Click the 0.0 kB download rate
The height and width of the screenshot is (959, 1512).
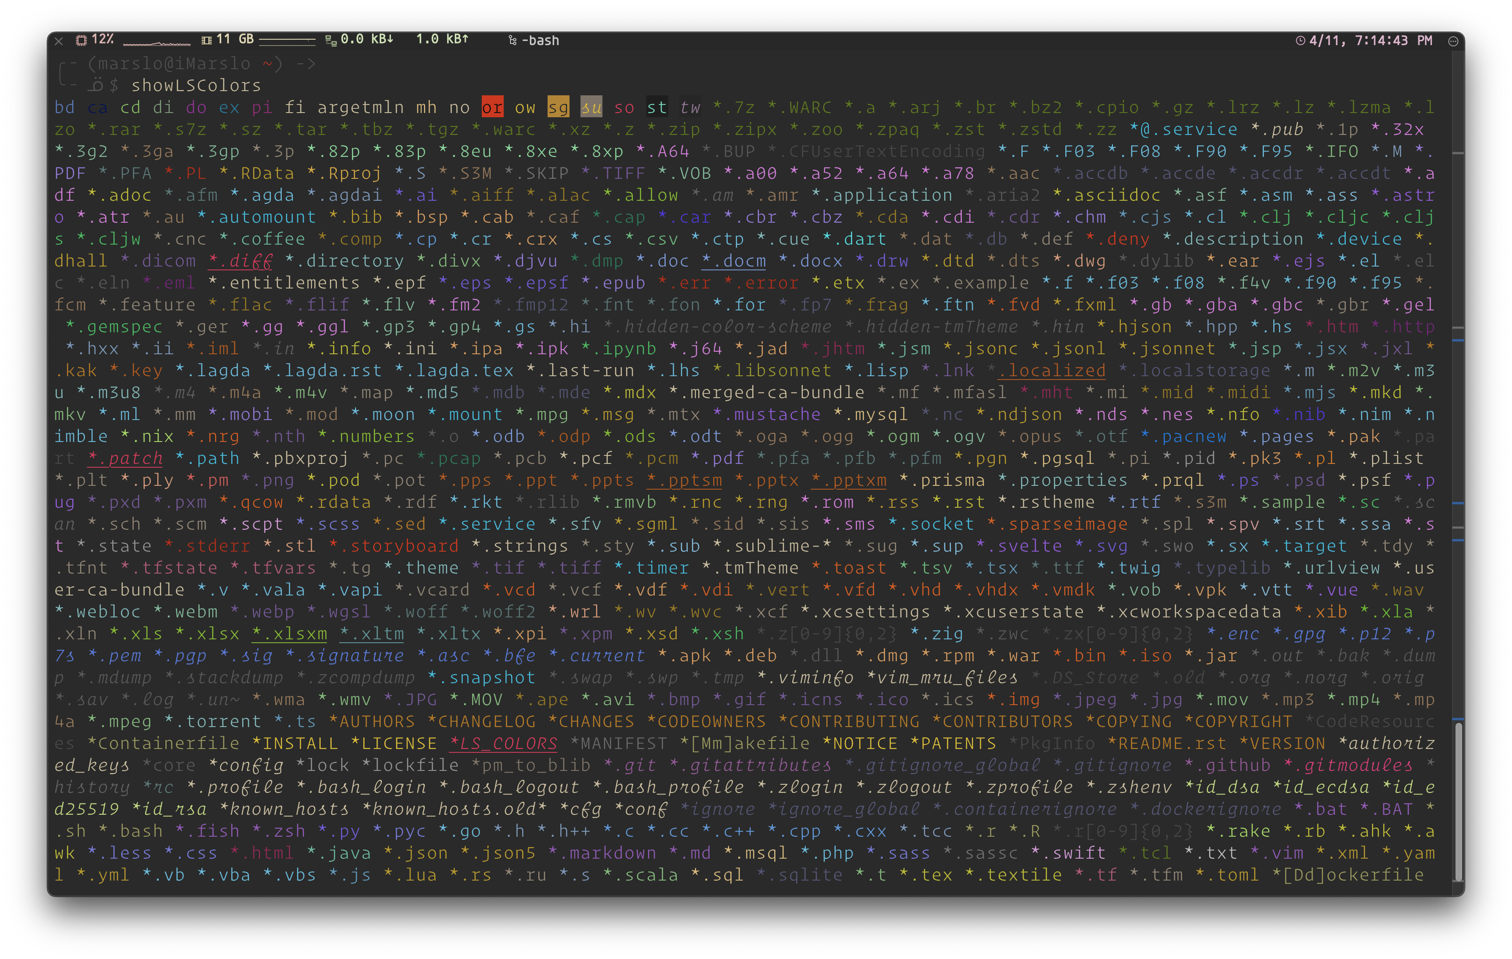(x=367, y=40)
